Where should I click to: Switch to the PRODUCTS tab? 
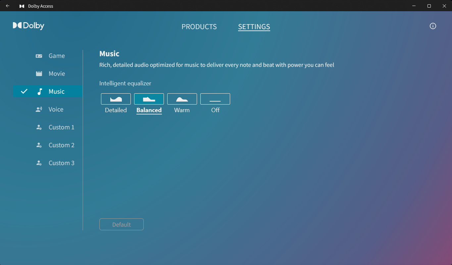point(199,27)
